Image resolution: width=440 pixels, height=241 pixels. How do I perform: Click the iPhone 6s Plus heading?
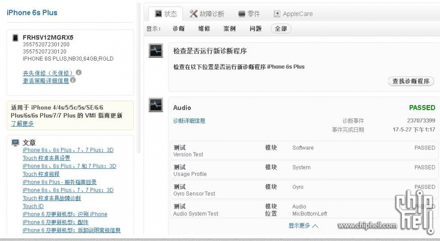32,13
